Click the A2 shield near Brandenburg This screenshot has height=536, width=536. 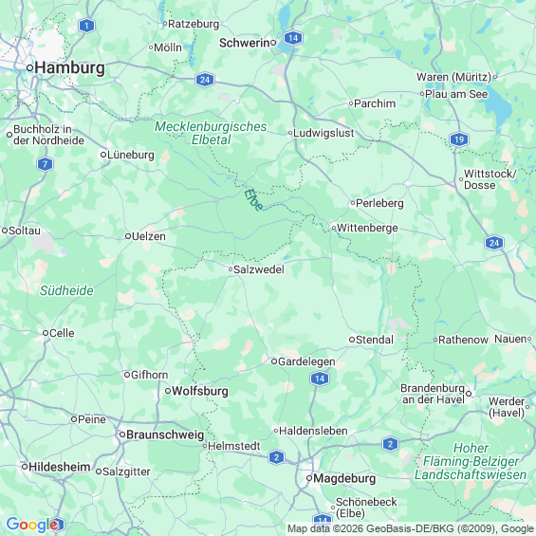tap(390, 444)
